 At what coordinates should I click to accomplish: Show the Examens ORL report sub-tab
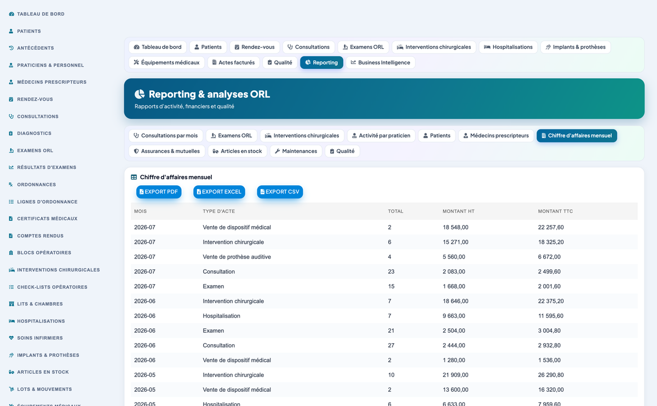click(231, 136)
